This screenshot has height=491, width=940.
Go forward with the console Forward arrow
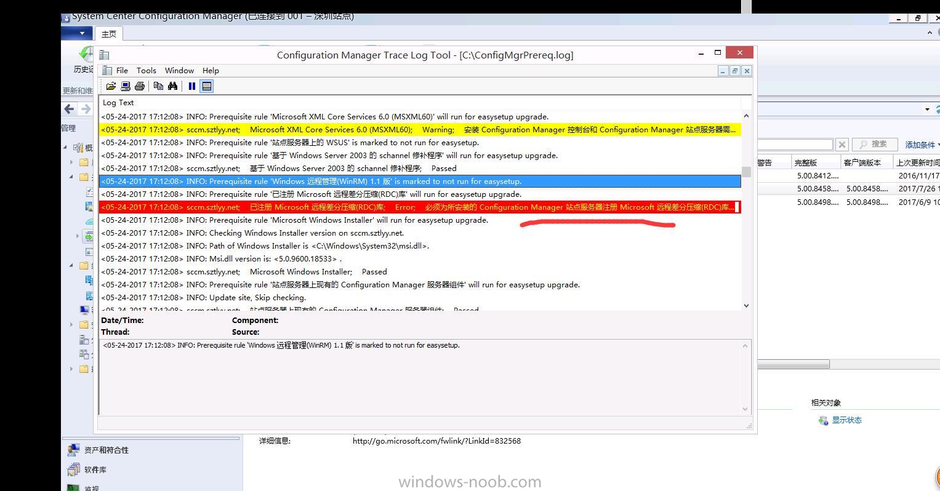86,109
